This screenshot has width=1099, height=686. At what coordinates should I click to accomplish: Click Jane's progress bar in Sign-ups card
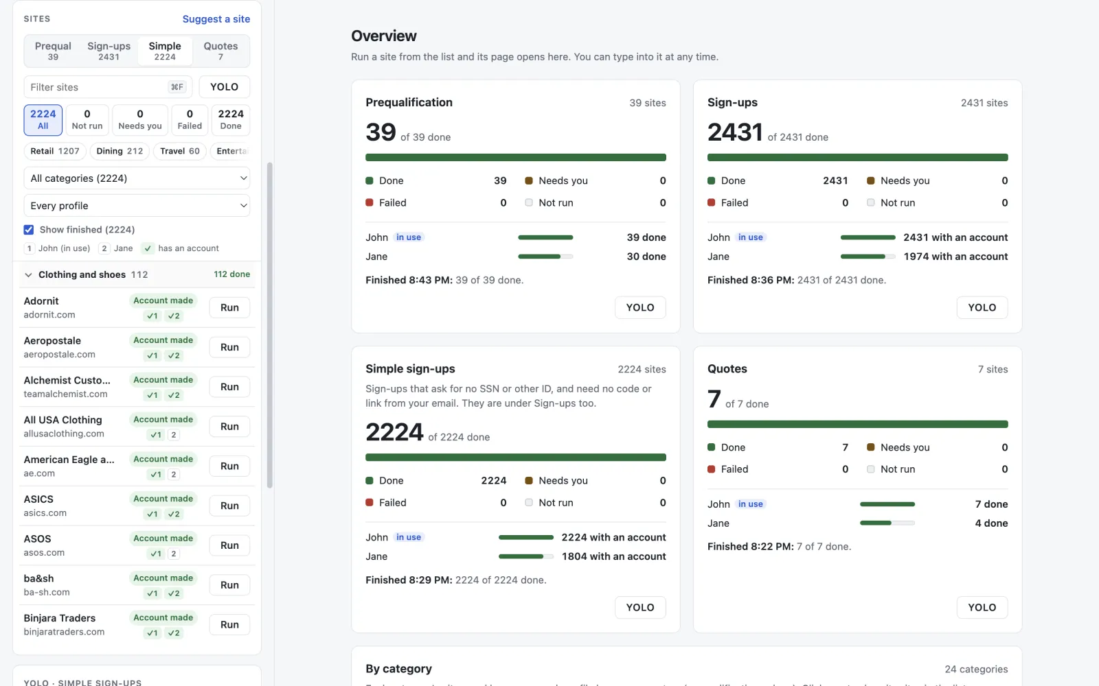(x=868, y=257)
